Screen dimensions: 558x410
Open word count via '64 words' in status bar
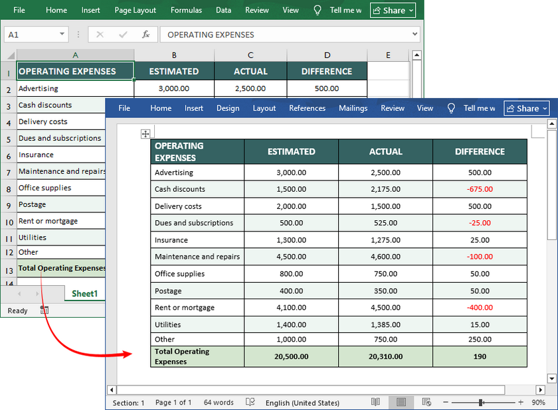click(219, 402)
